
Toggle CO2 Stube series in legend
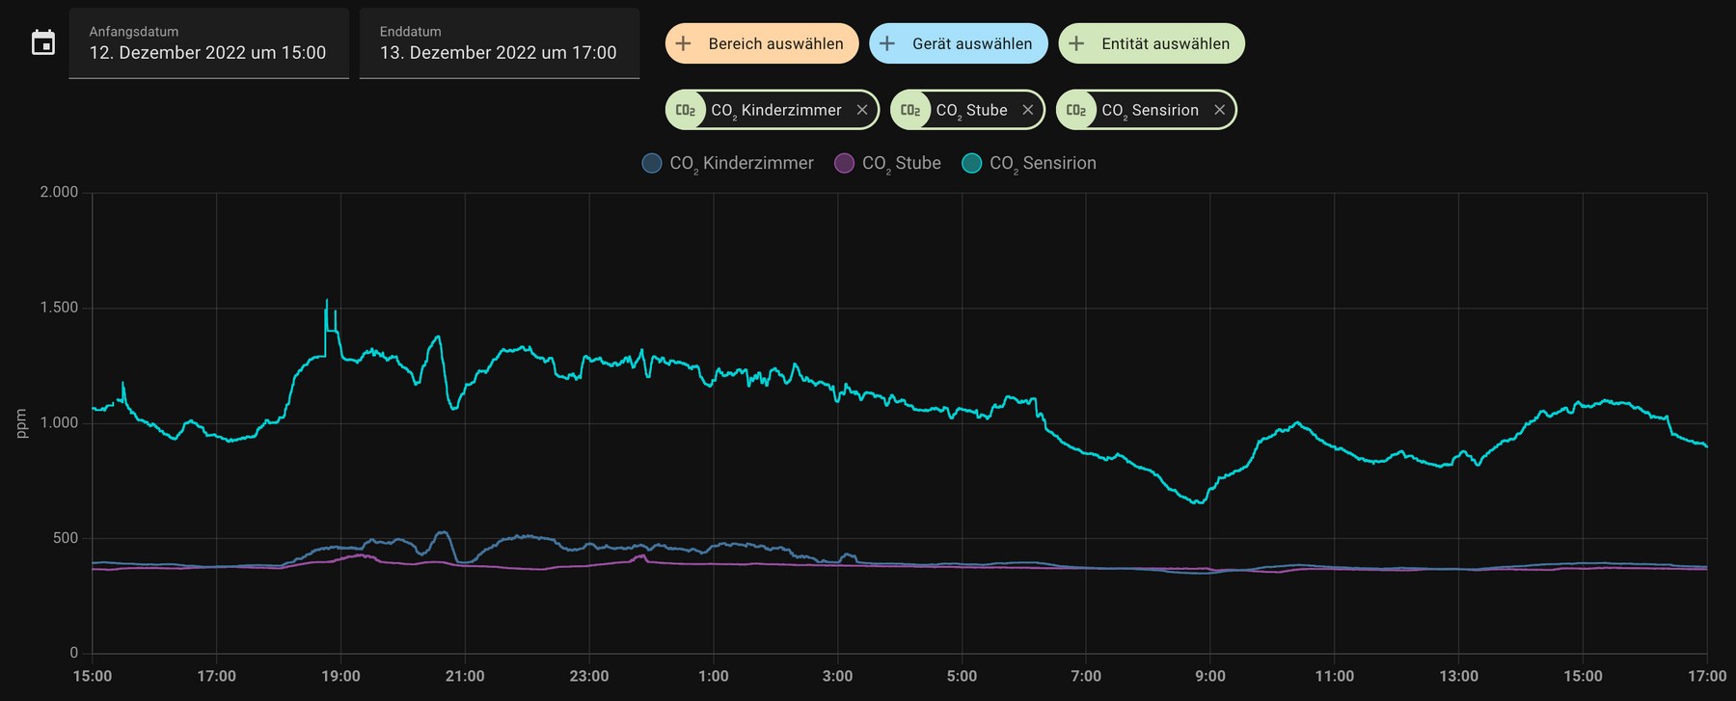coord(888,163)
